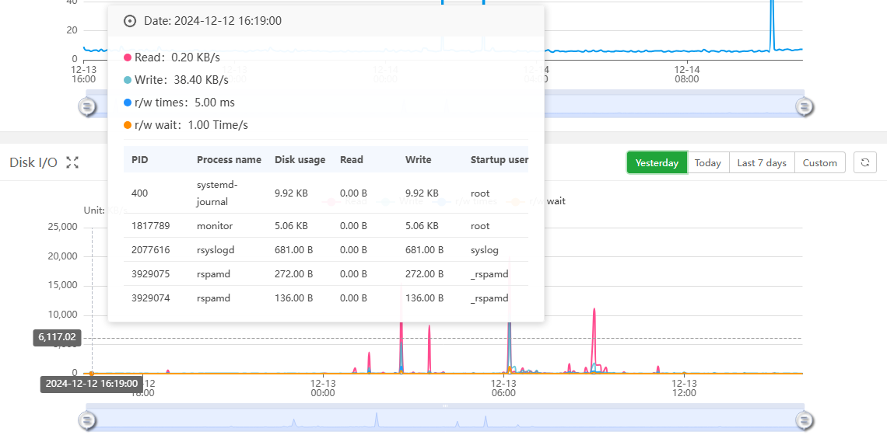
Task: Click the Disk usage column header
Action: (x=300, y=159)
